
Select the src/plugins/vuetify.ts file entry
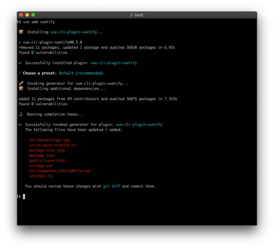coord(52,145)
